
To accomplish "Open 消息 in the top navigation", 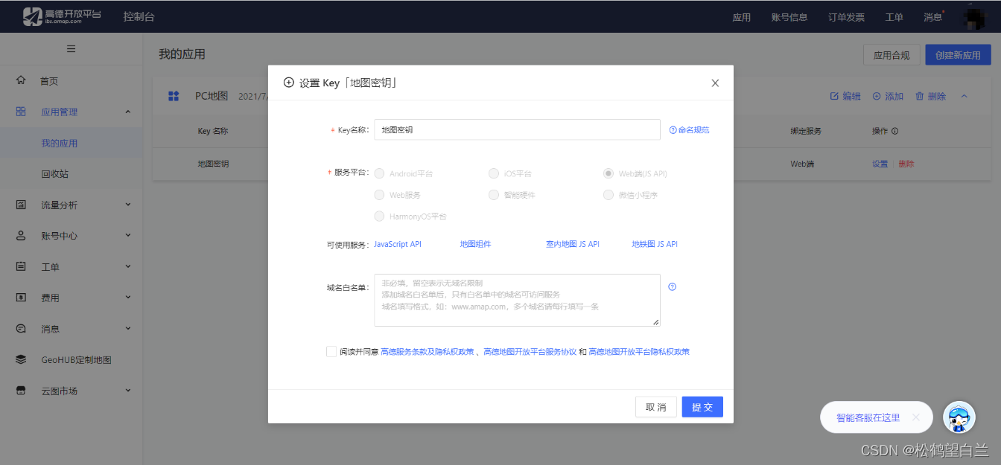I will (932, 17).
